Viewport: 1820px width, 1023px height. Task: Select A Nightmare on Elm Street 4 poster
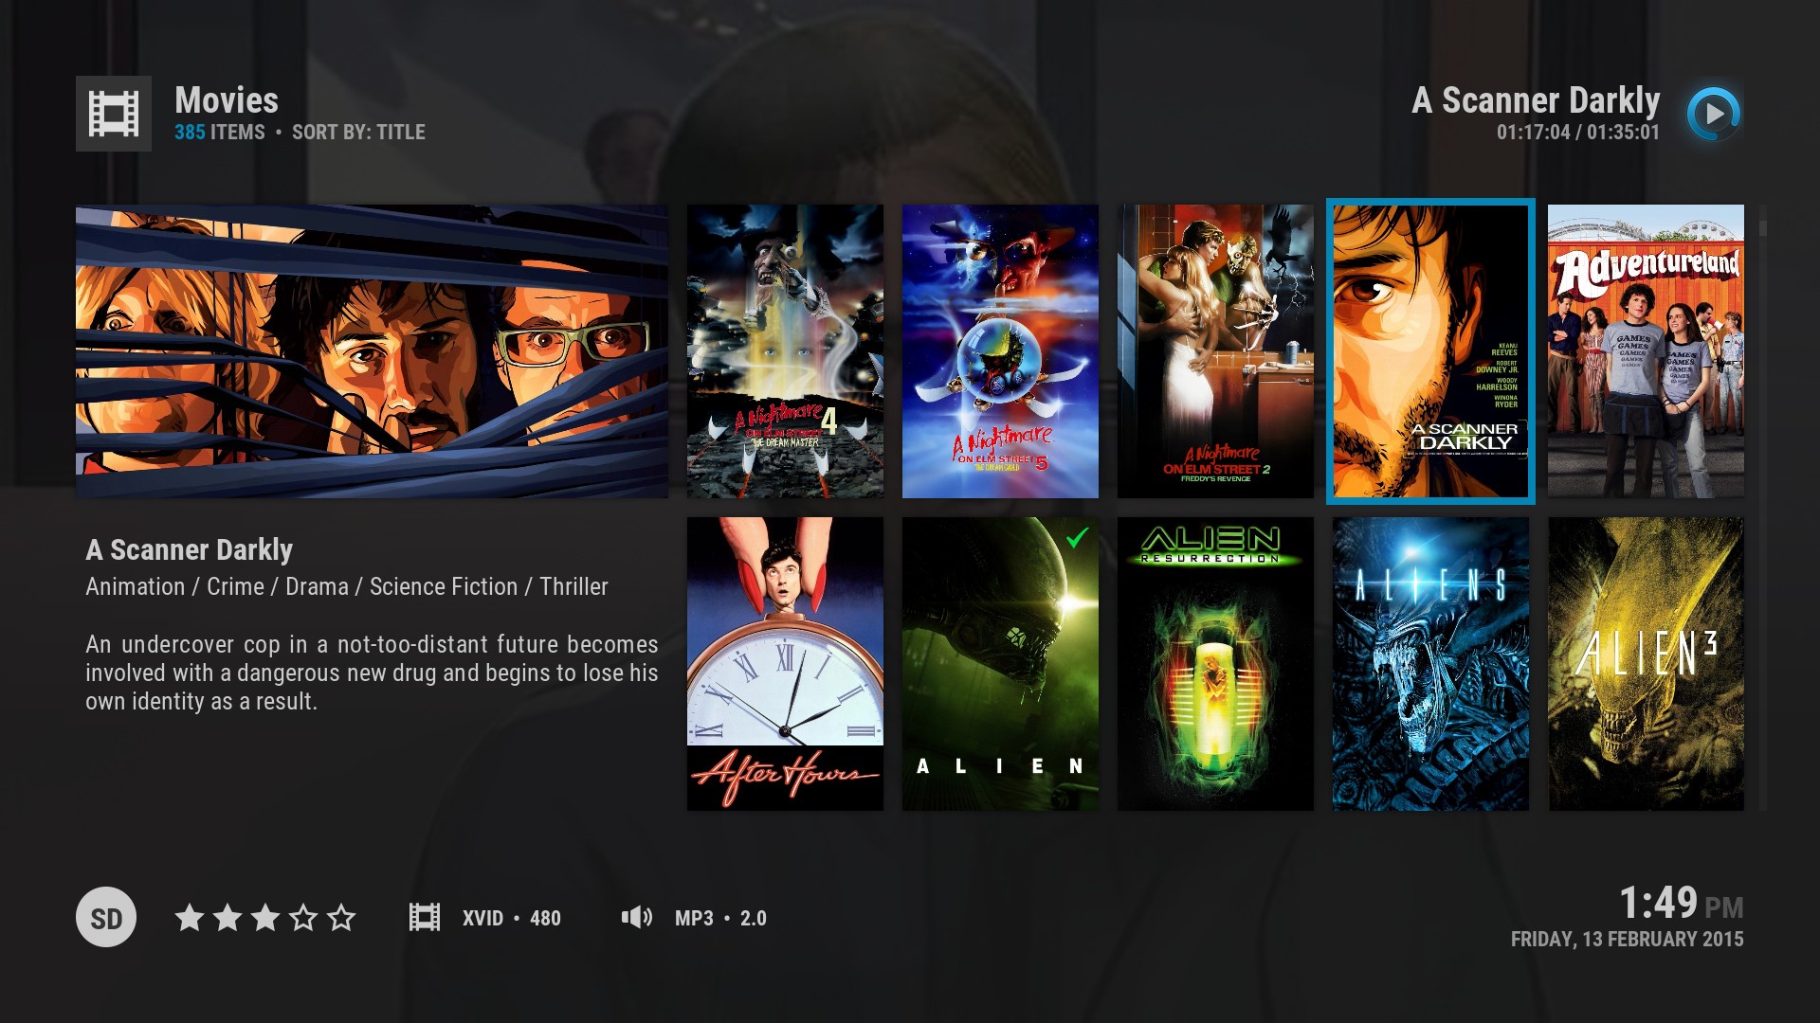coord(785,351)
